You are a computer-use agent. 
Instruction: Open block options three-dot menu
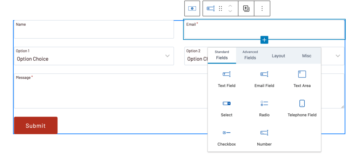tap(262, 8)
